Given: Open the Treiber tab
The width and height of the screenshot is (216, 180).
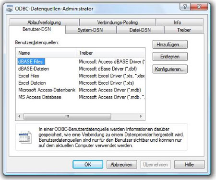Looking at the screenshot, I should [184, 30].
